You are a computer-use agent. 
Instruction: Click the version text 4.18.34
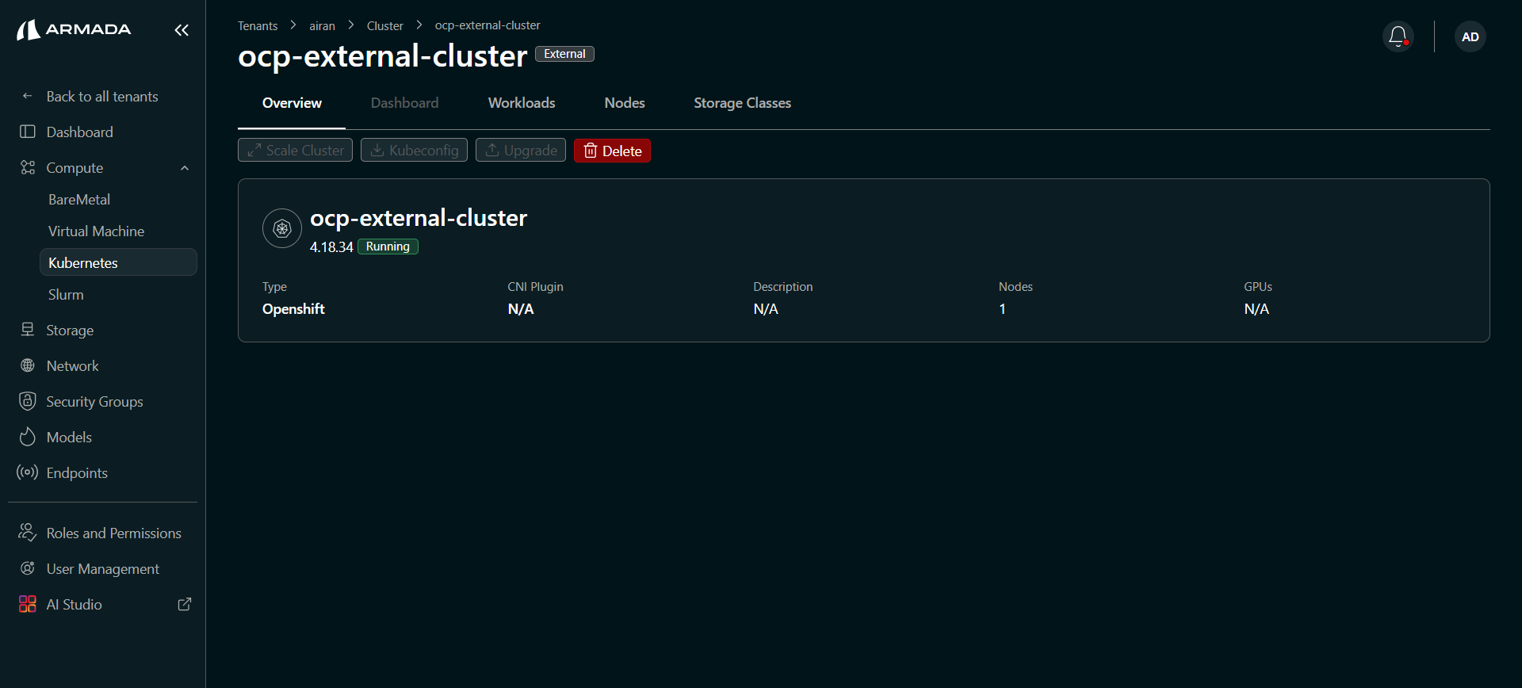point(331,247)
